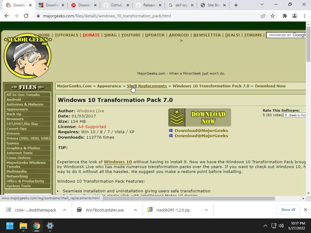The image size is (311, 233).
Task: Open 'Antivirus & Malware' file category
Action: pyautogui.click(x=25, y=104)
